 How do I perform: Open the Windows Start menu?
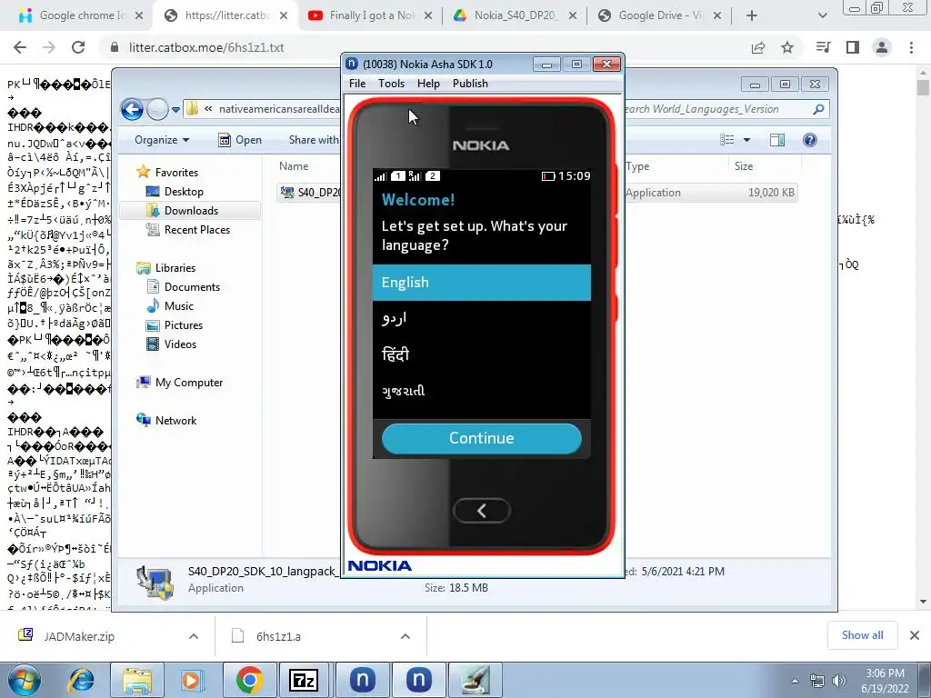pos(25,680)
